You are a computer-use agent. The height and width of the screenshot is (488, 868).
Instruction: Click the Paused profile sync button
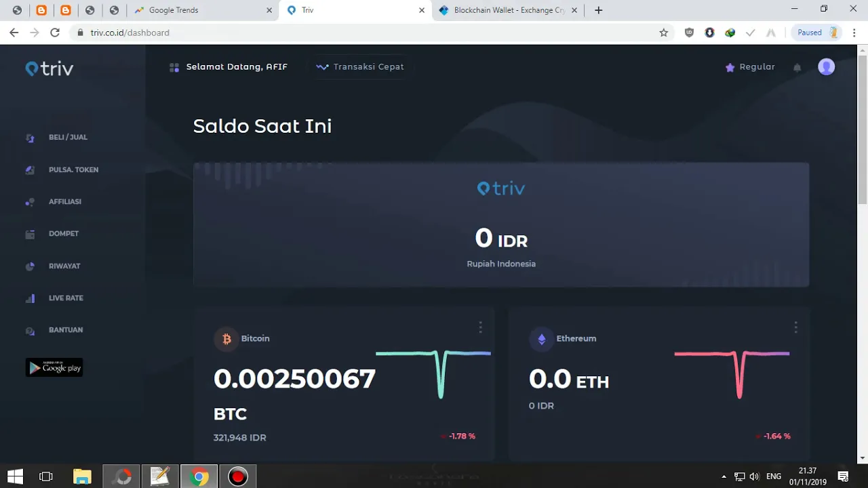click(816, 33)
